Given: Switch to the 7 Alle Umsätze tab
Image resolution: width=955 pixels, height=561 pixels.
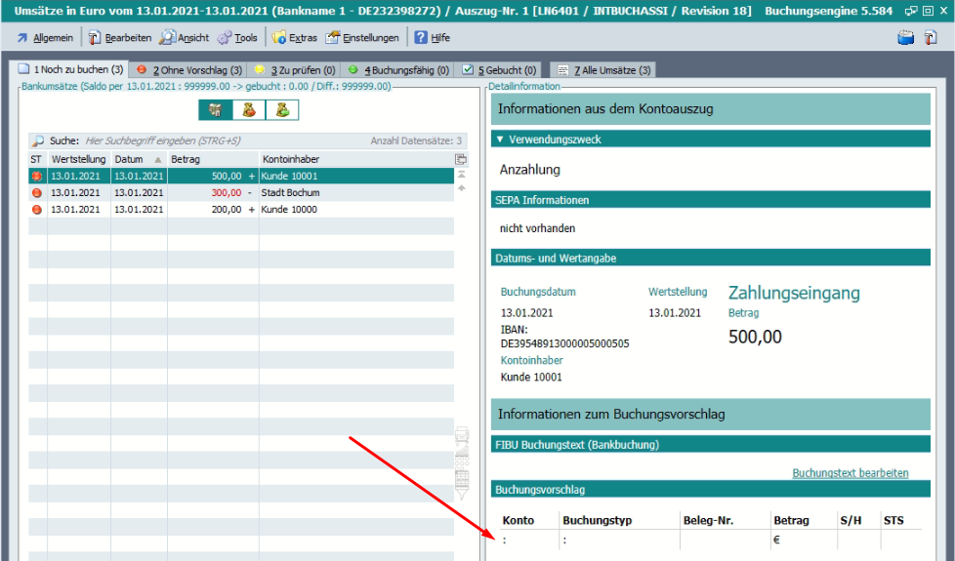Looking at the screenshot, I should coord(603,70).
